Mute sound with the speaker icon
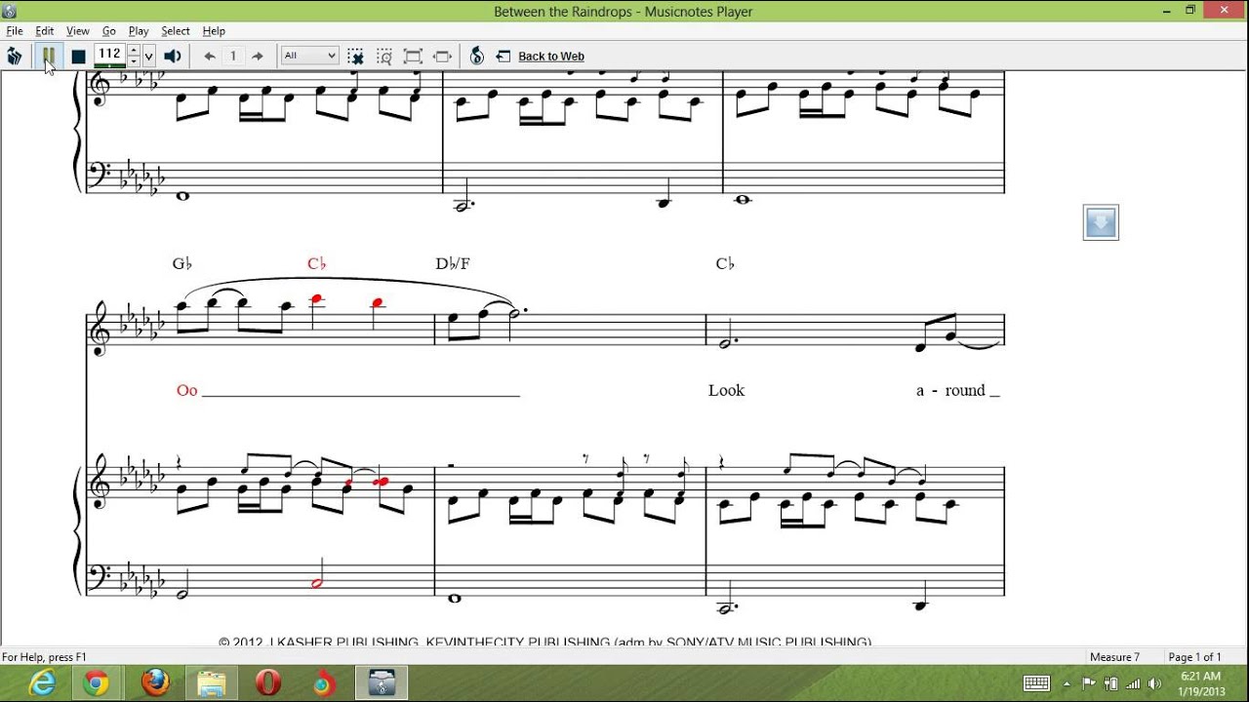The image size is (1249, 702). [173, 57]
